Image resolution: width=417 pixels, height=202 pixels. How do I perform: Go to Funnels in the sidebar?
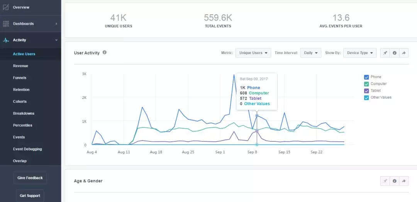coord(20,78)
